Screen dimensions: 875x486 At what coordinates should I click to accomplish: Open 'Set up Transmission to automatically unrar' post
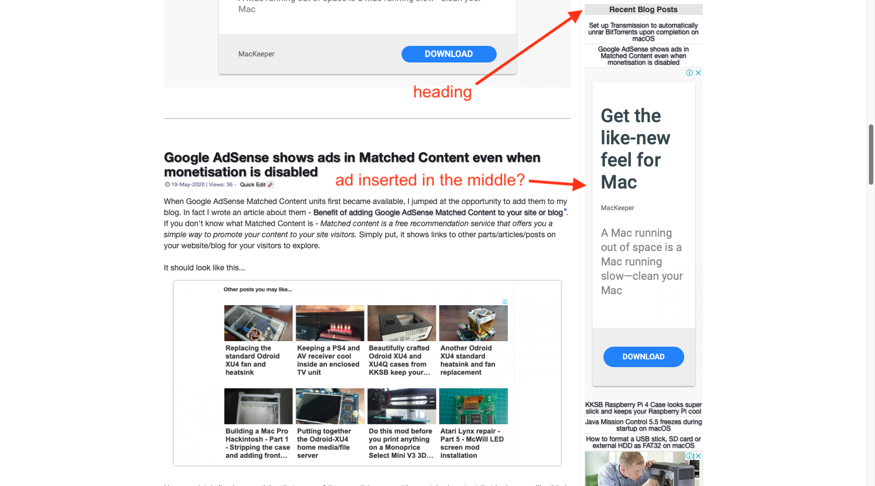click(x=643, y=32)
